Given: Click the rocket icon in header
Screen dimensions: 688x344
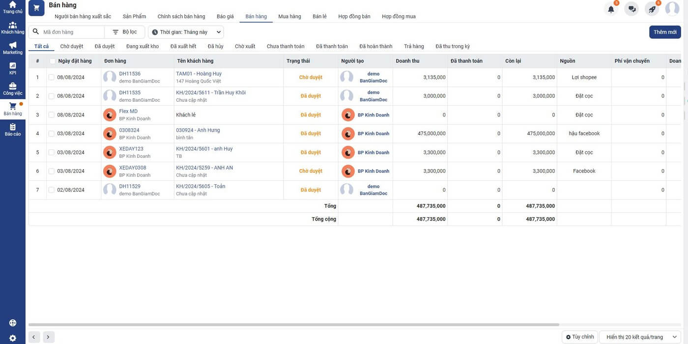Looking at the screenshot, I should pyautogui.click(x=652, y=9).
